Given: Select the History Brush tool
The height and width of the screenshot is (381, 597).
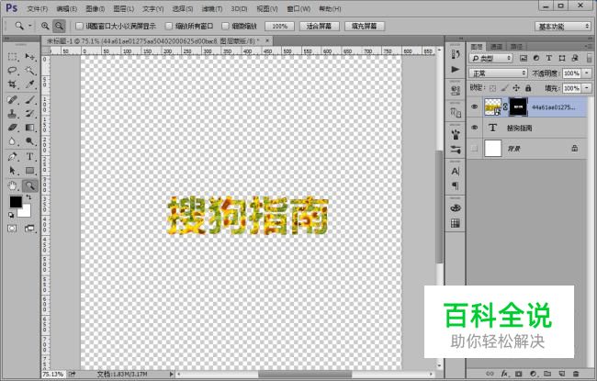Looking at the screenshot, I should coord(29,114).
